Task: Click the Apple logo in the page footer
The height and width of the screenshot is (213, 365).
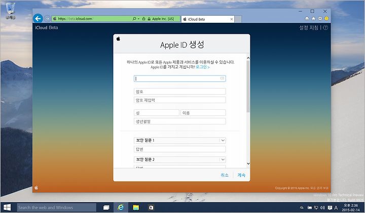Action: [36, 188]
